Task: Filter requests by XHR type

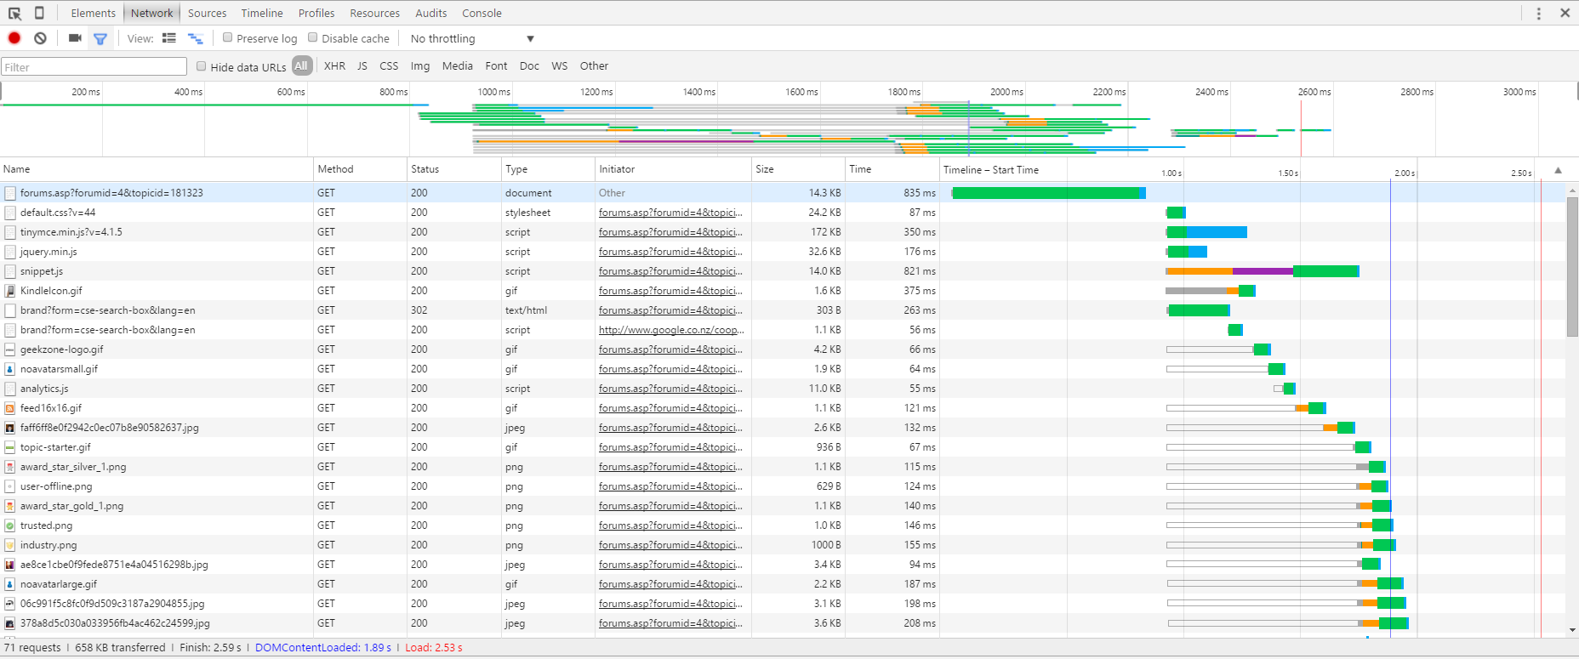Action: (x=334, y=65)
